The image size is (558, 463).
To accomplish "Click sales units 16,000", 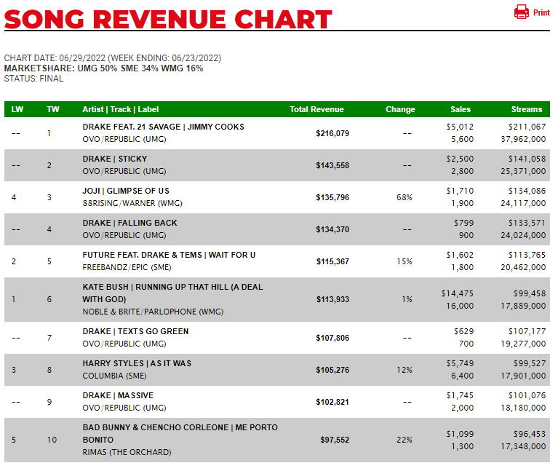I will (x=460, y=306).
